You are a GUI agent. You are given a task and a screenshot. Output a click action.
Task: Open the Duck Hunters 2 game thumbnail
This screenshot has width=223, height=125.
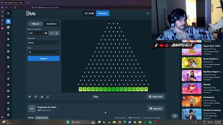point(192,63)
